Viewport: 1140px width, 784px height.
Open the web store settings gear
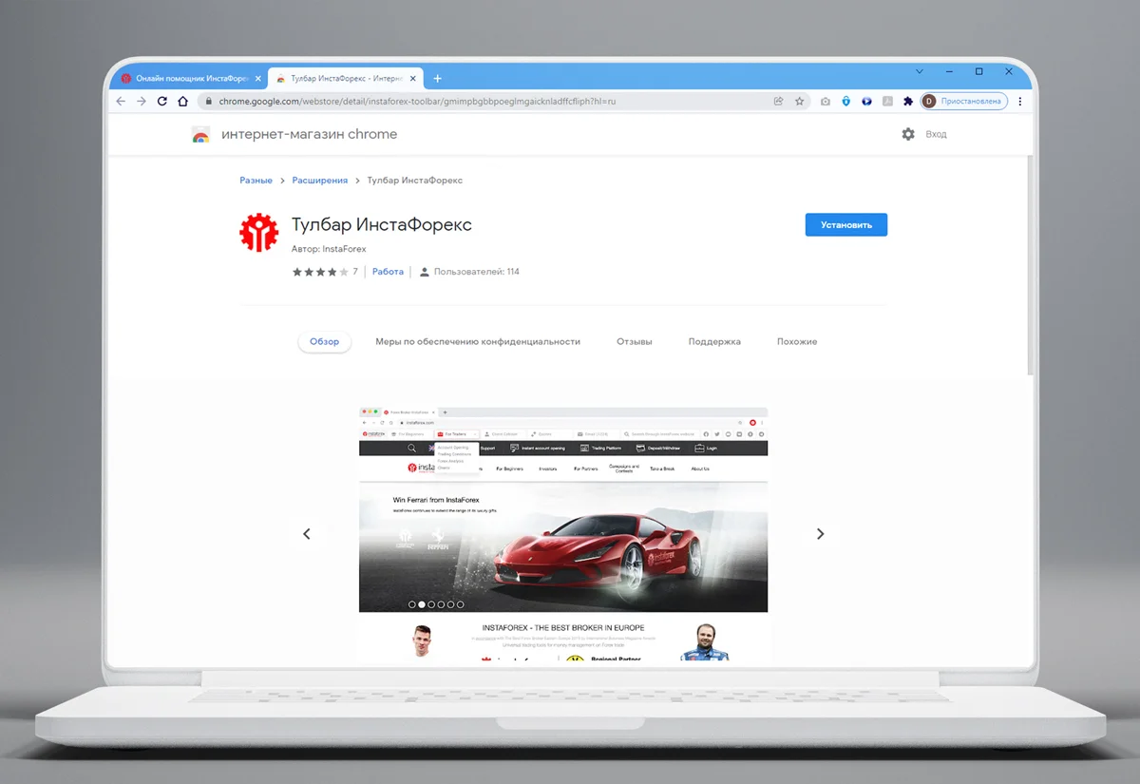908,135
